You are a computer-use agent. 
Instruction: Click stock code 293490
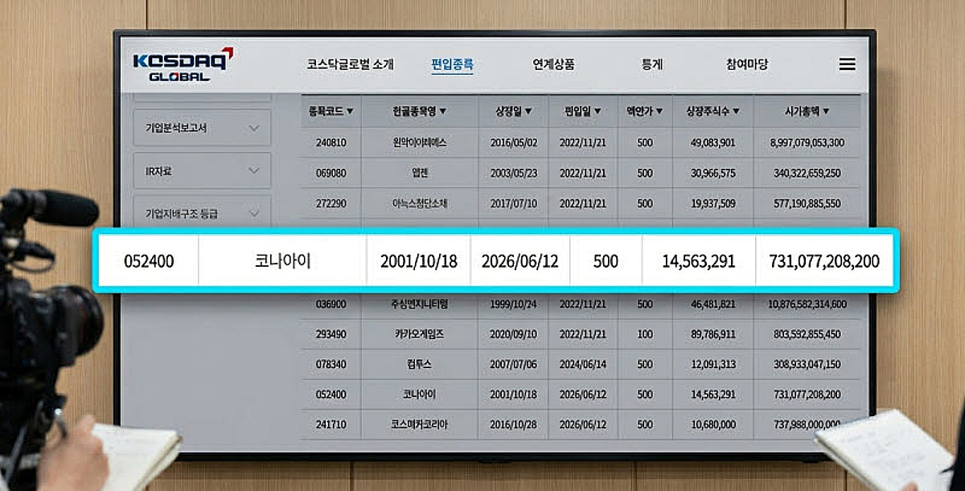click(x=331, y=333)
